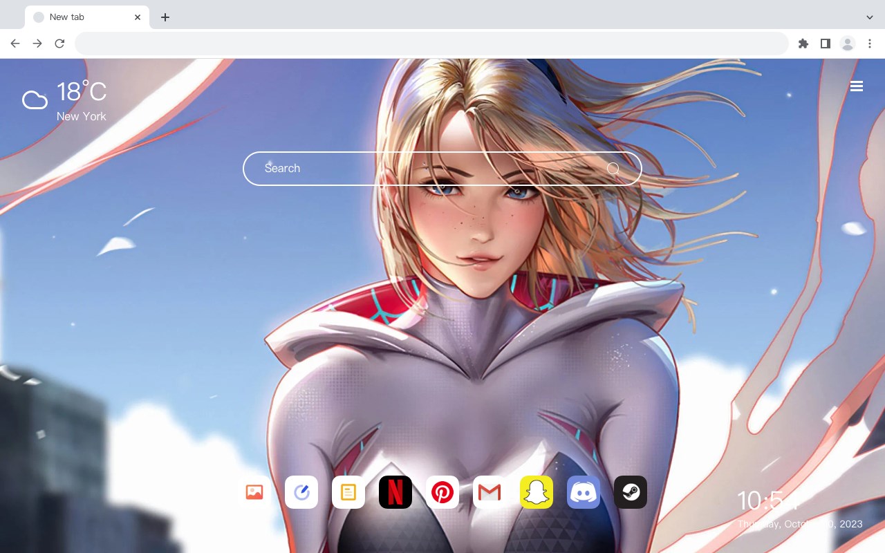Open the tasks checkmark shortcut icon
885x553 pixels.
point(301,492)
